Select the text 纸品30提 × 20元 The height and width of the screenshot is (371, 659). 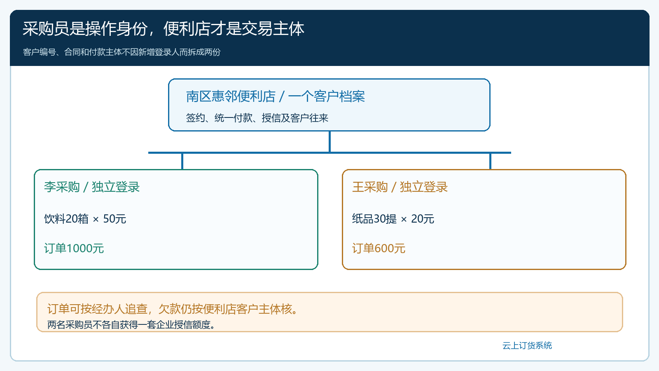click(393, 218)
